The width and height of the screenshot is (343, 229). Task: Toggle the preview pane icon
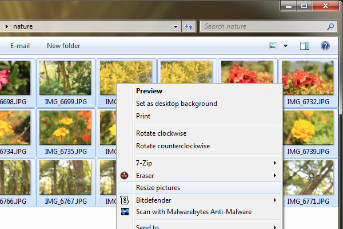tap(305, 46)
